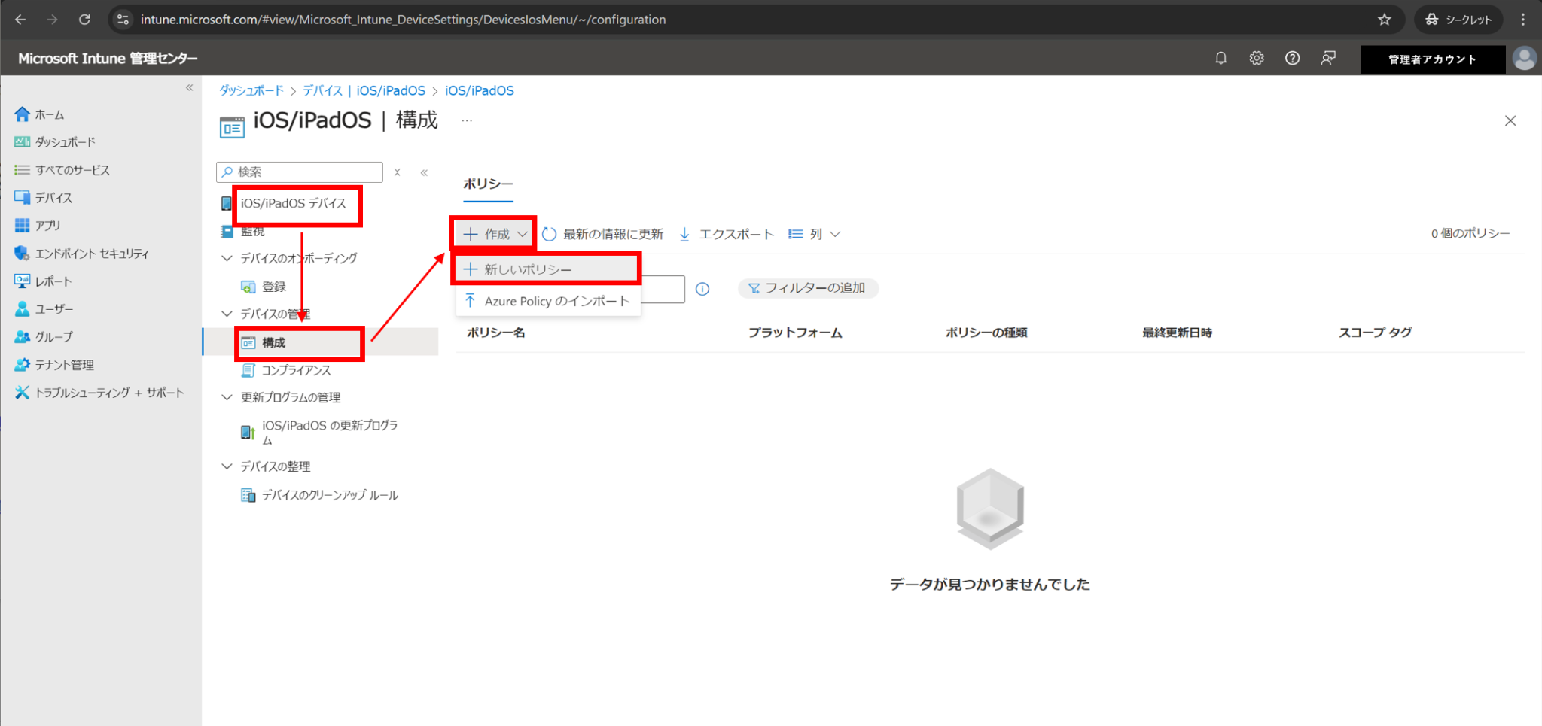Select デバイスのクリーンアップ ルール item
The height and width of the screenshot is (726, 1542).
[331, 494]
